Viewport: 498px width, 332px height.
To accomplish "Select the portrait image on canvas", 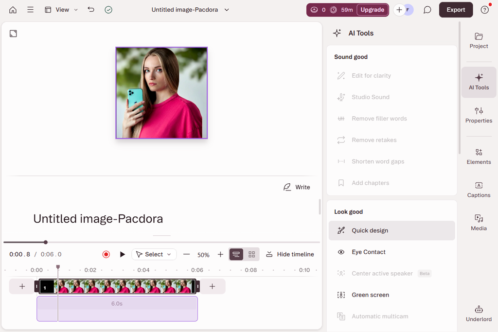I will [161, 93].
